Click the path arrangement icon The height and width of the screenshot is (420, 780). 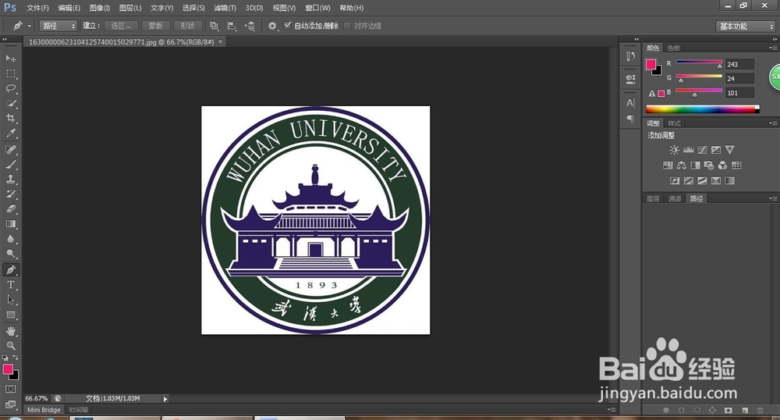pos(250,26)
